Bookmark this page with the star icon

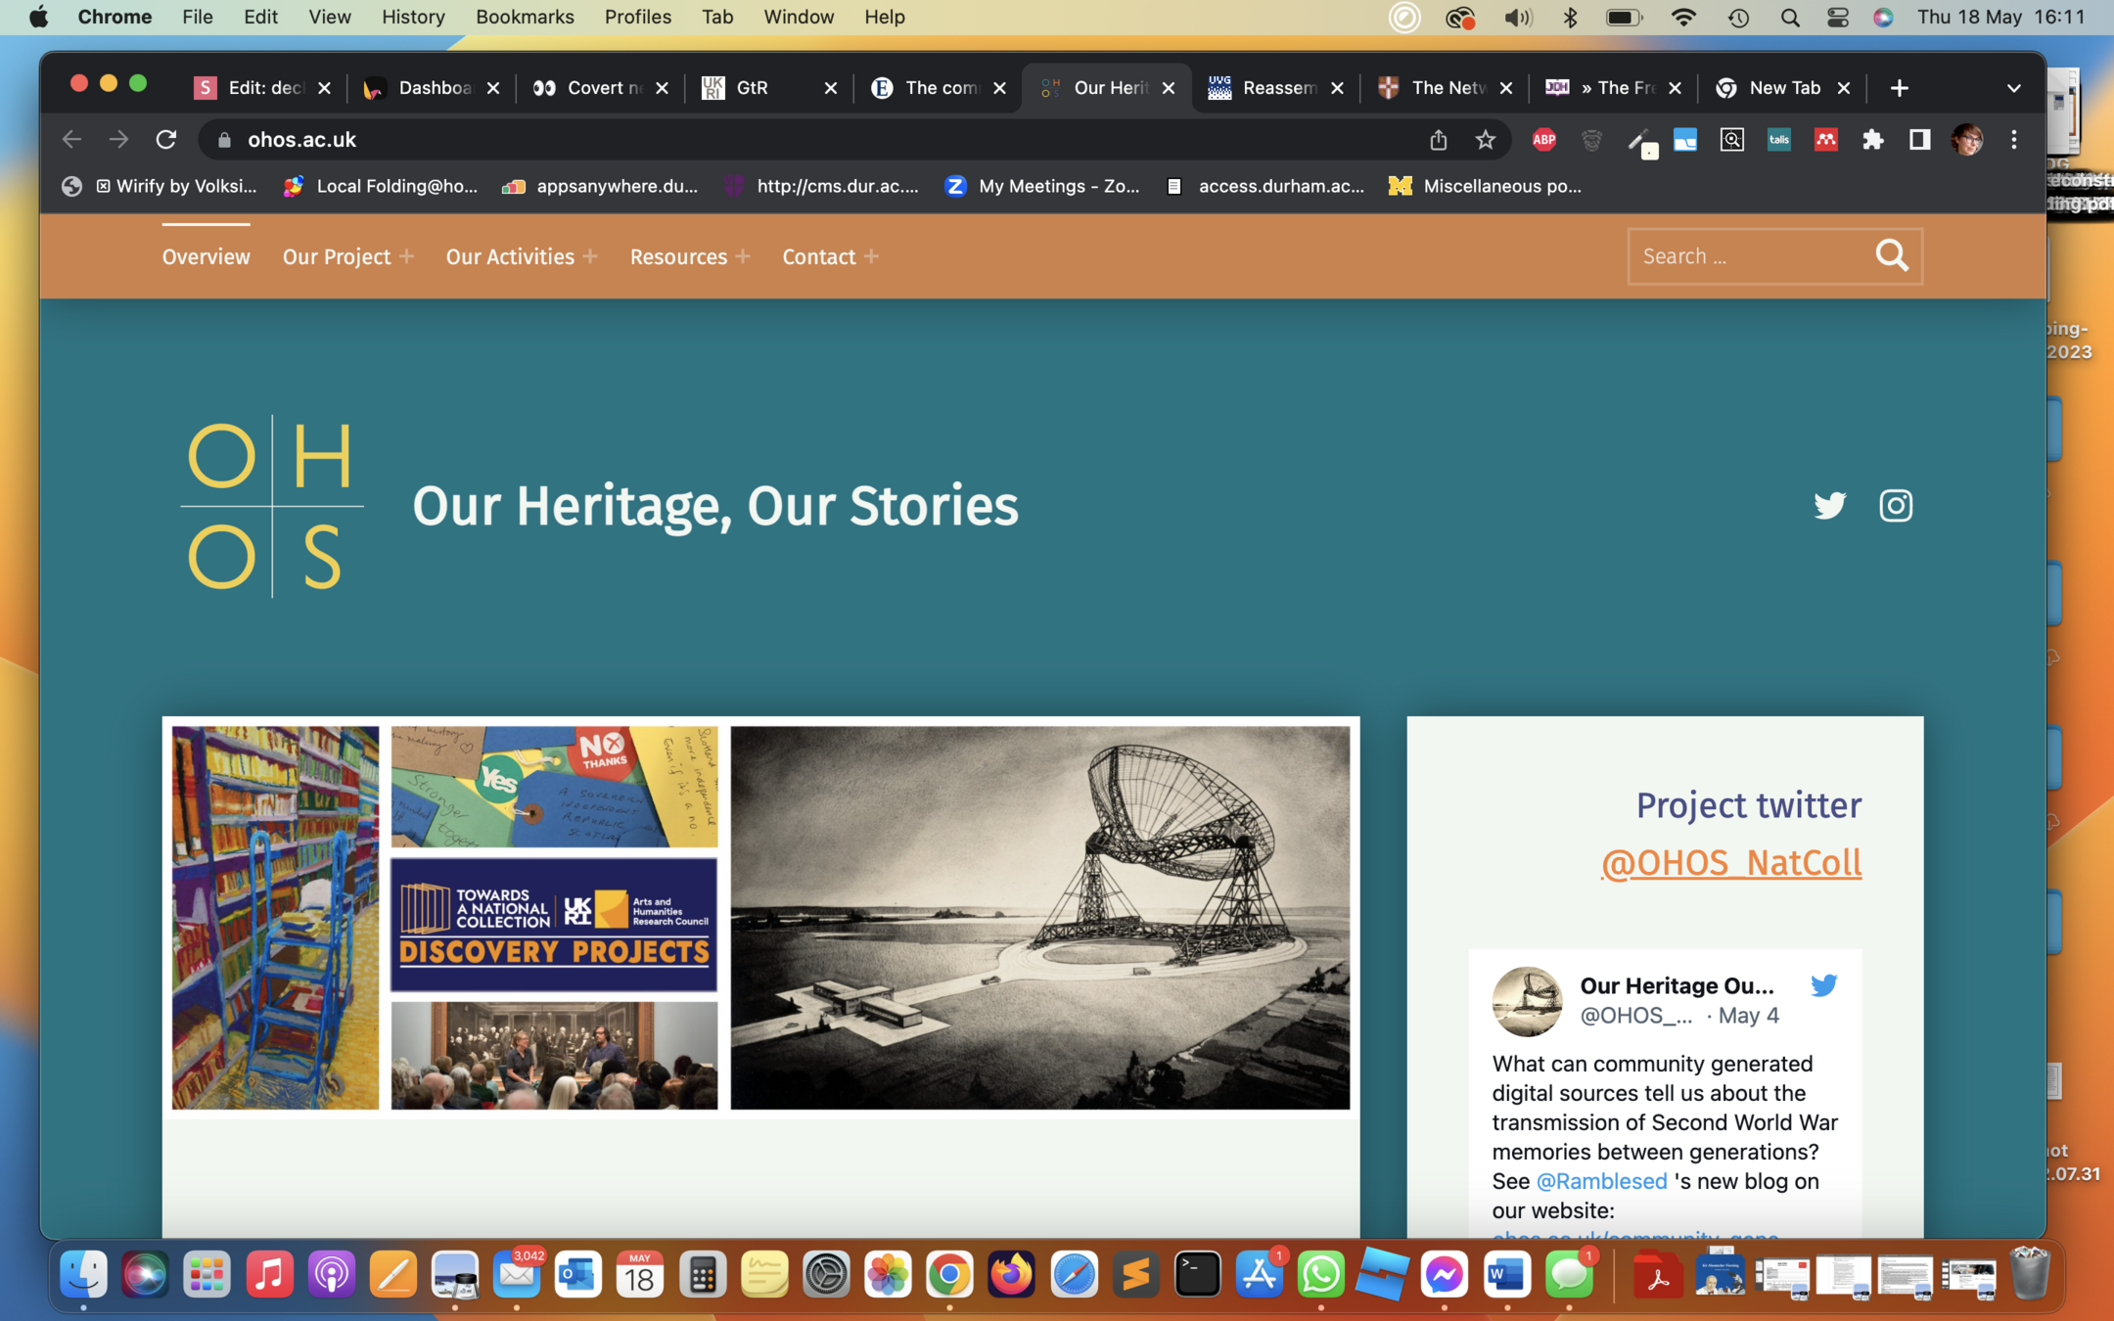[1485, 140]
